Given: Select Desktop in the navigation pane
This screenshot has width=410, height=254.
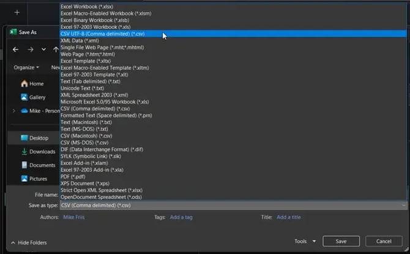Looking at the screenshot, I should click(38, 138).
